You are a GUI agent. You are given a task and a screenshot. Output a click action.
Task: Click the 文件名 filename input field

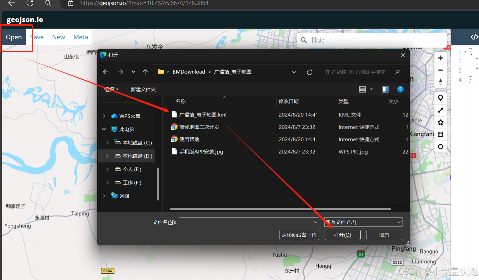pyautogui.click(x=249, y=222)
